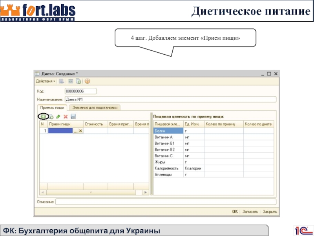Click the Закрыть button
314x236 pixels.
click(x=270, y=211)
